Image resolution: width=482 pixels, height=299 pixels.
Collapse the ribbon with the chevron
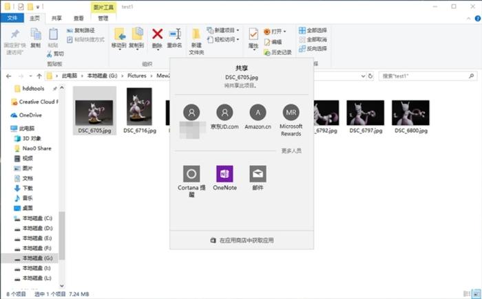pyautogui.click(x=469, y=19)
